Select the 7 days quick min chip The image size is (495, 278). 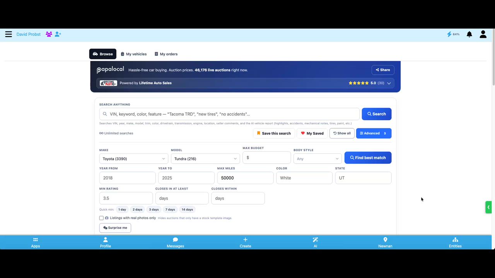170,210
